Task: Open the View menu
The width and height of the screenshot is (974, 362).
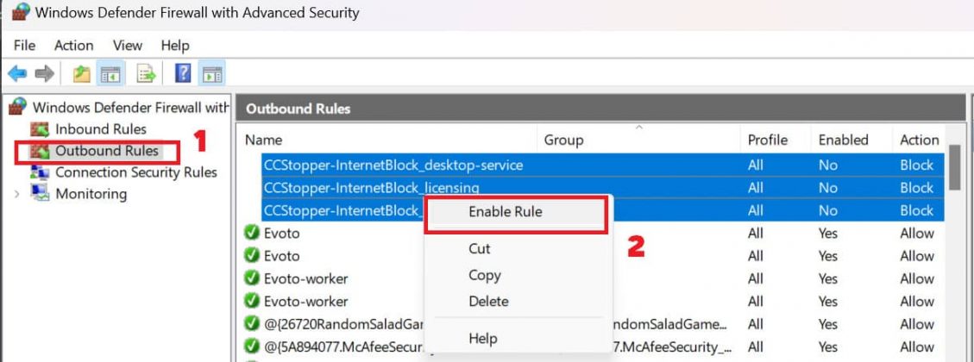Action: click(x=128, y=45)
